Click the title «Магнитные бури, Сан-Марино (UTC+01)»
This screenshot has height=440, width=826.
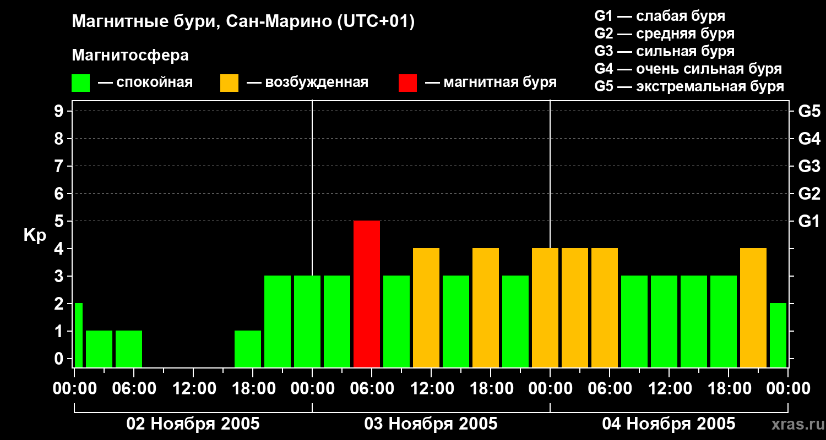coord(243,22)
